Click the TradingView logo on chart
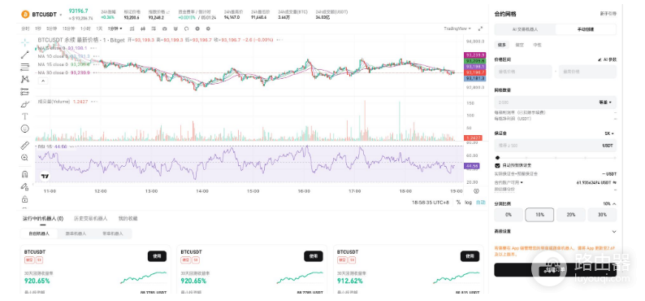Screen dimensions: 645x301 pyautogui.click(x=45, y=176)
